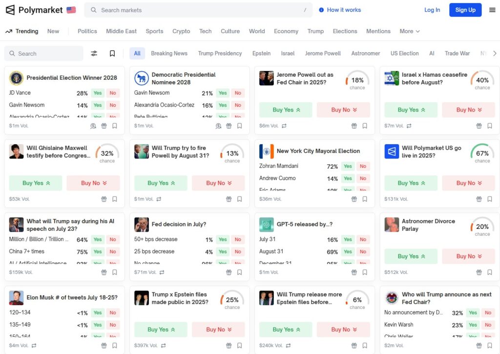Screen dimensions: 500x354
Task: Click the 67% chance gauge on Polymarket US card
Action: 482,154
